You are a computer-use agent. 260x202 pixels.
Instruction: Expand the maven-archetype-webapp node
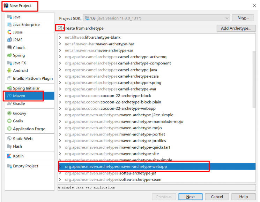pos(60,166)
